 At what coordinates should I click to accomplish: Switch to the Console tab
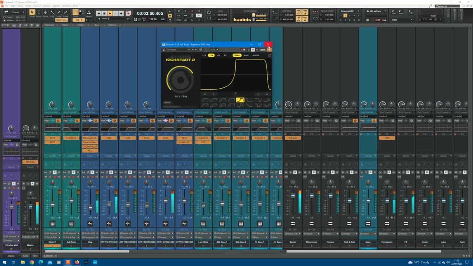[x=48, y=256]
